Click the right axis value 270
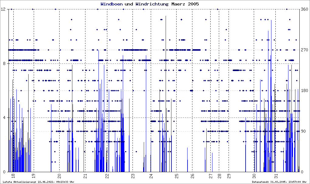This screenshot has height=184, width=310. click(x=304, y=50)
